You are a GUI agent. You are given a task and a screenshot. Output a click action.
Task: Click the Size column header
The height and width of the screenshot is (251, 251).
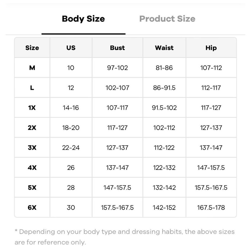(32, 48)
